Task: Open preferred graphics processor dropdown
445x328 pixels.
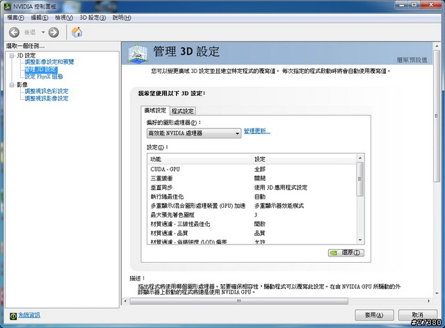Action: [194, 133]
